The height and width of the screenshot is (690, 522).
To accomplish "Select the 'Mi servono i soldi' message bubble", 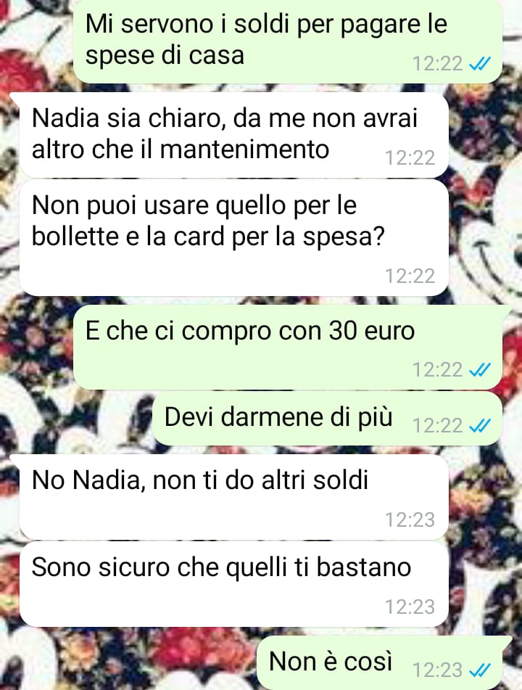I will pyautogui.click(x=288, y=41).
